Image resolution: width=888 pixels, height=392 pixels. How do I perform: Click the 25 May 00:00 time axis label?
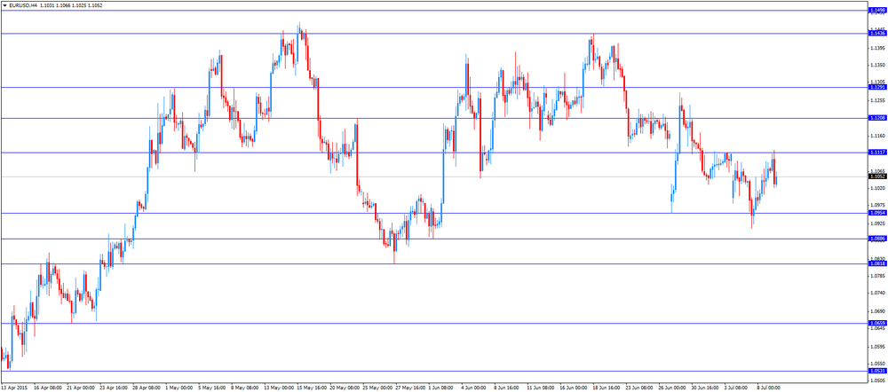(x=376, y=388)
